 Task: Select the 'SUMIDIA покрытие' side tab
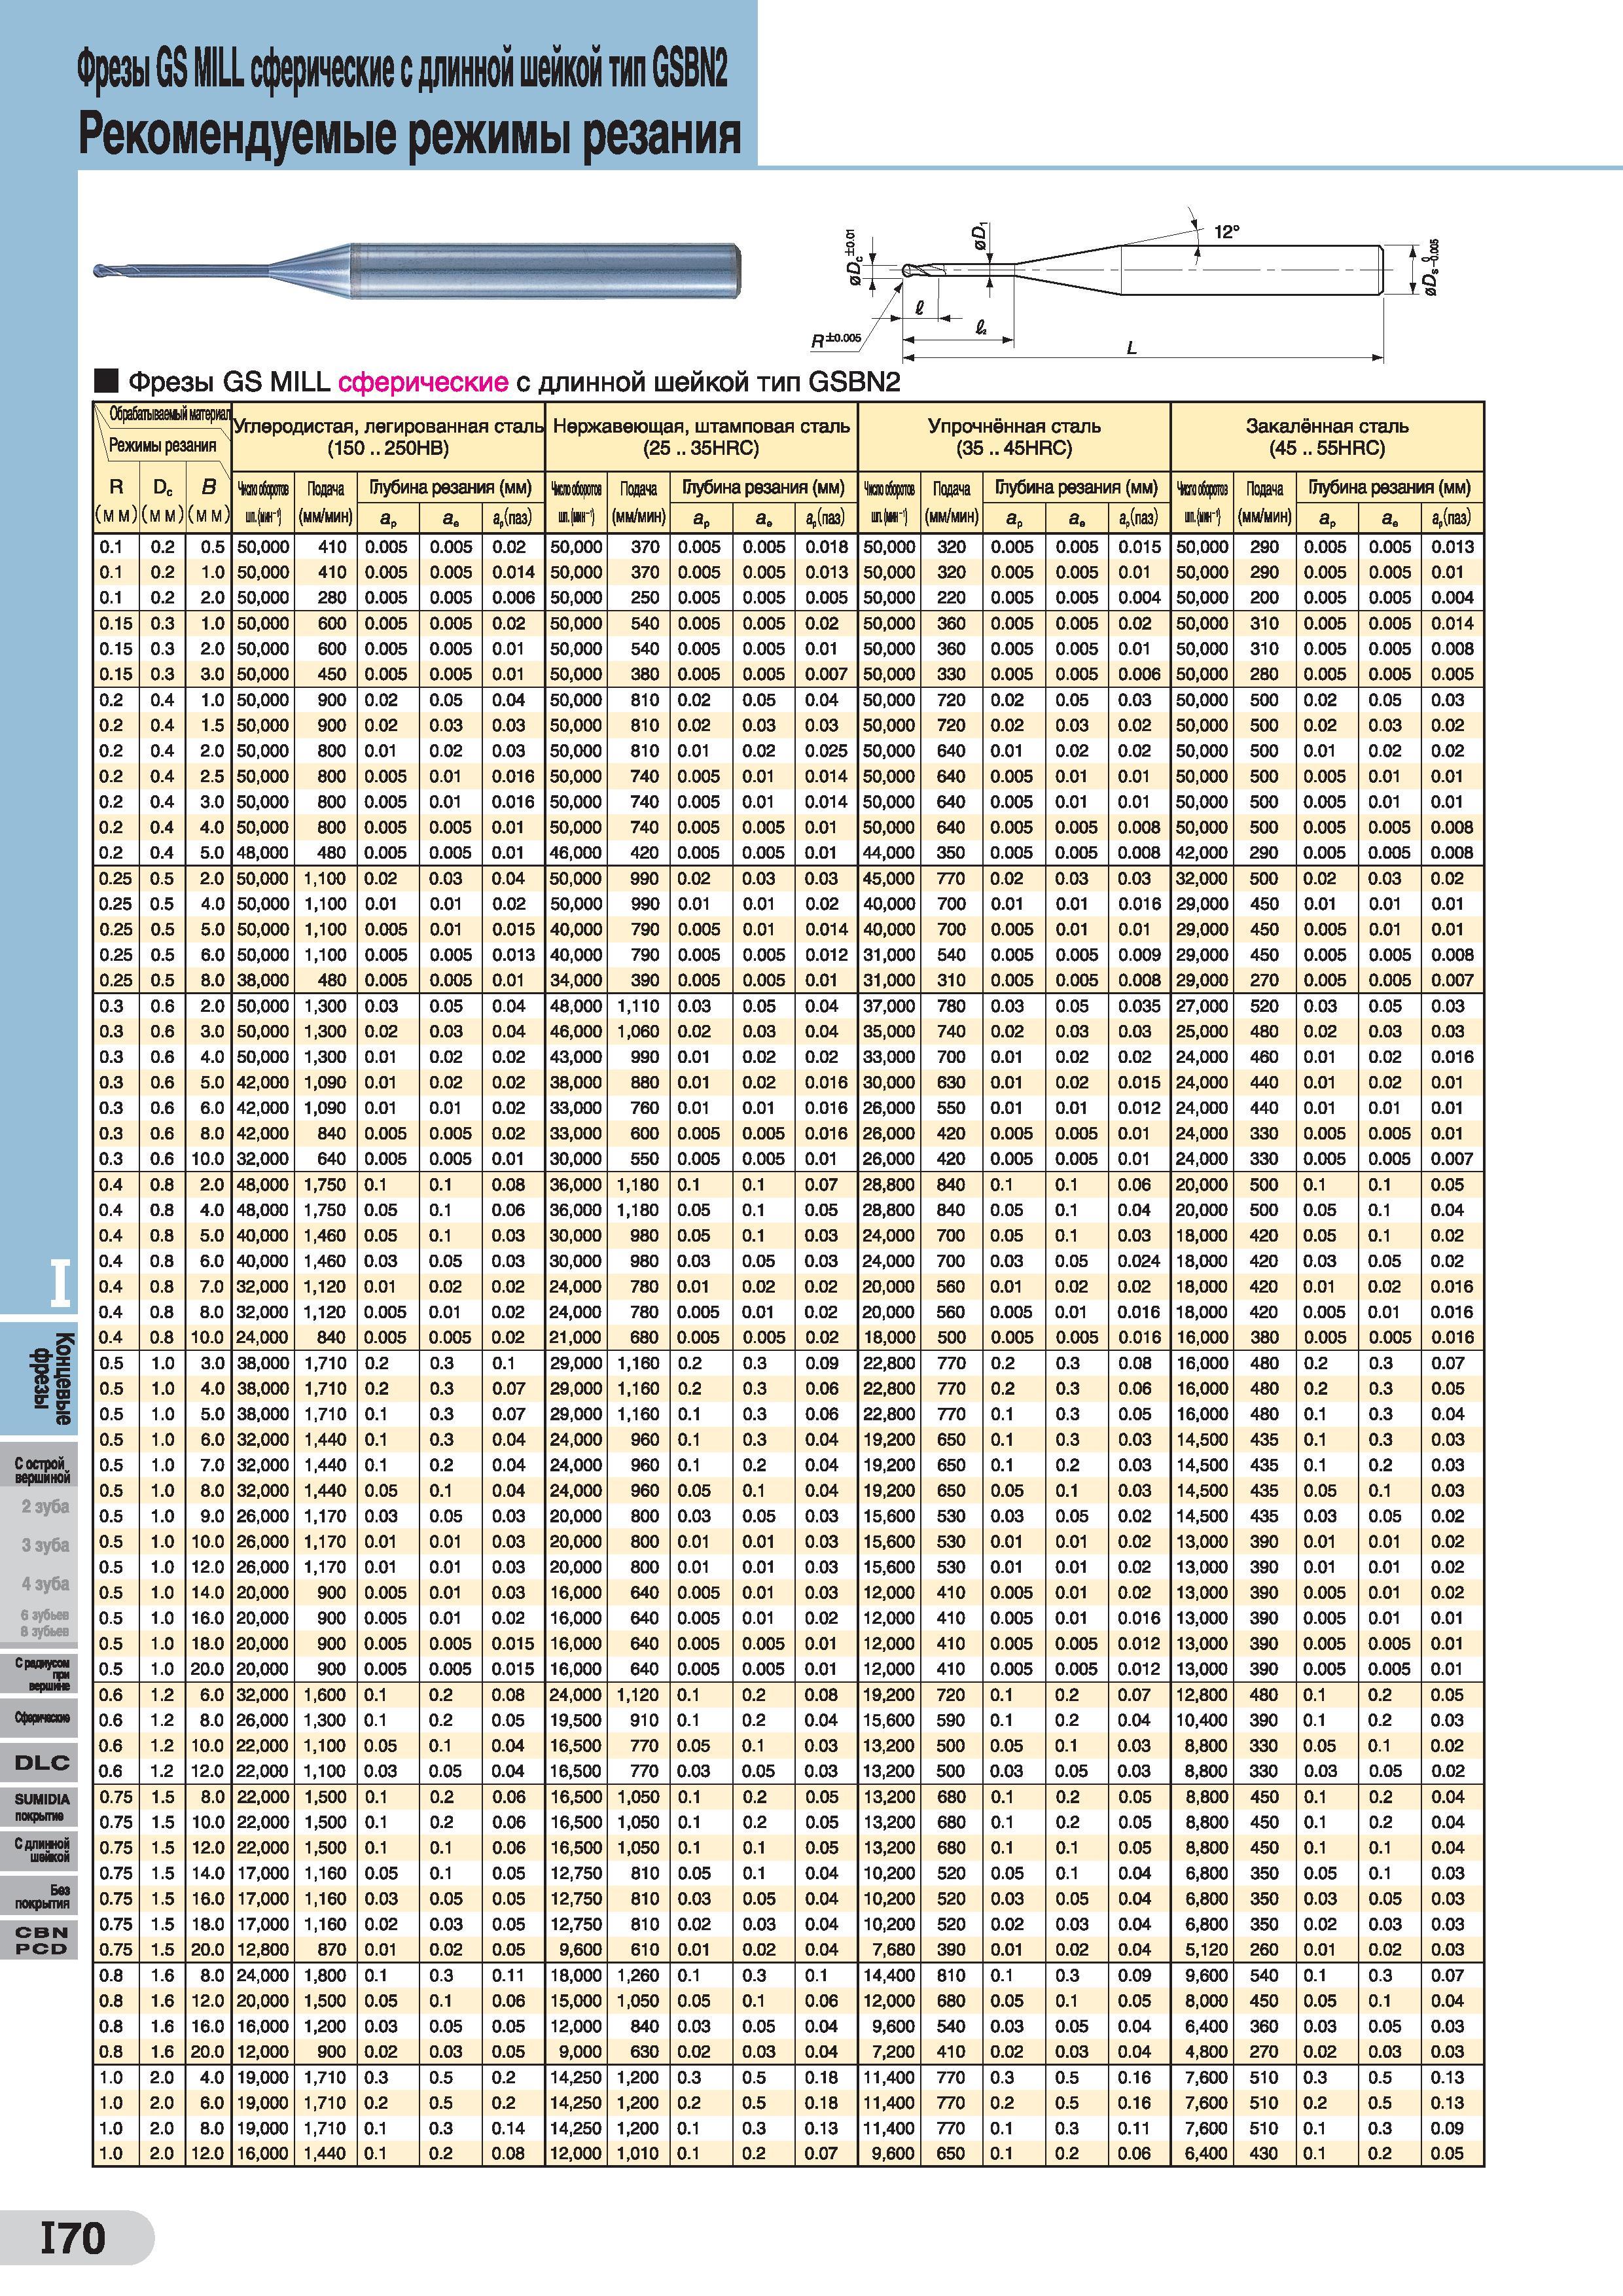coord(39,1806)
